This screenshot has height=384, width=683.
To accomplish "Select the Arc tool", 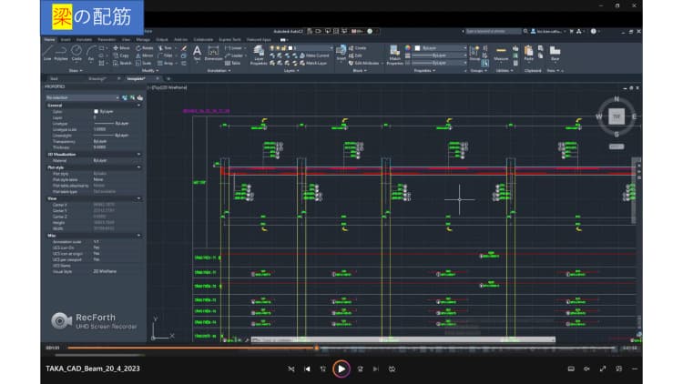I will click(90, 53).
